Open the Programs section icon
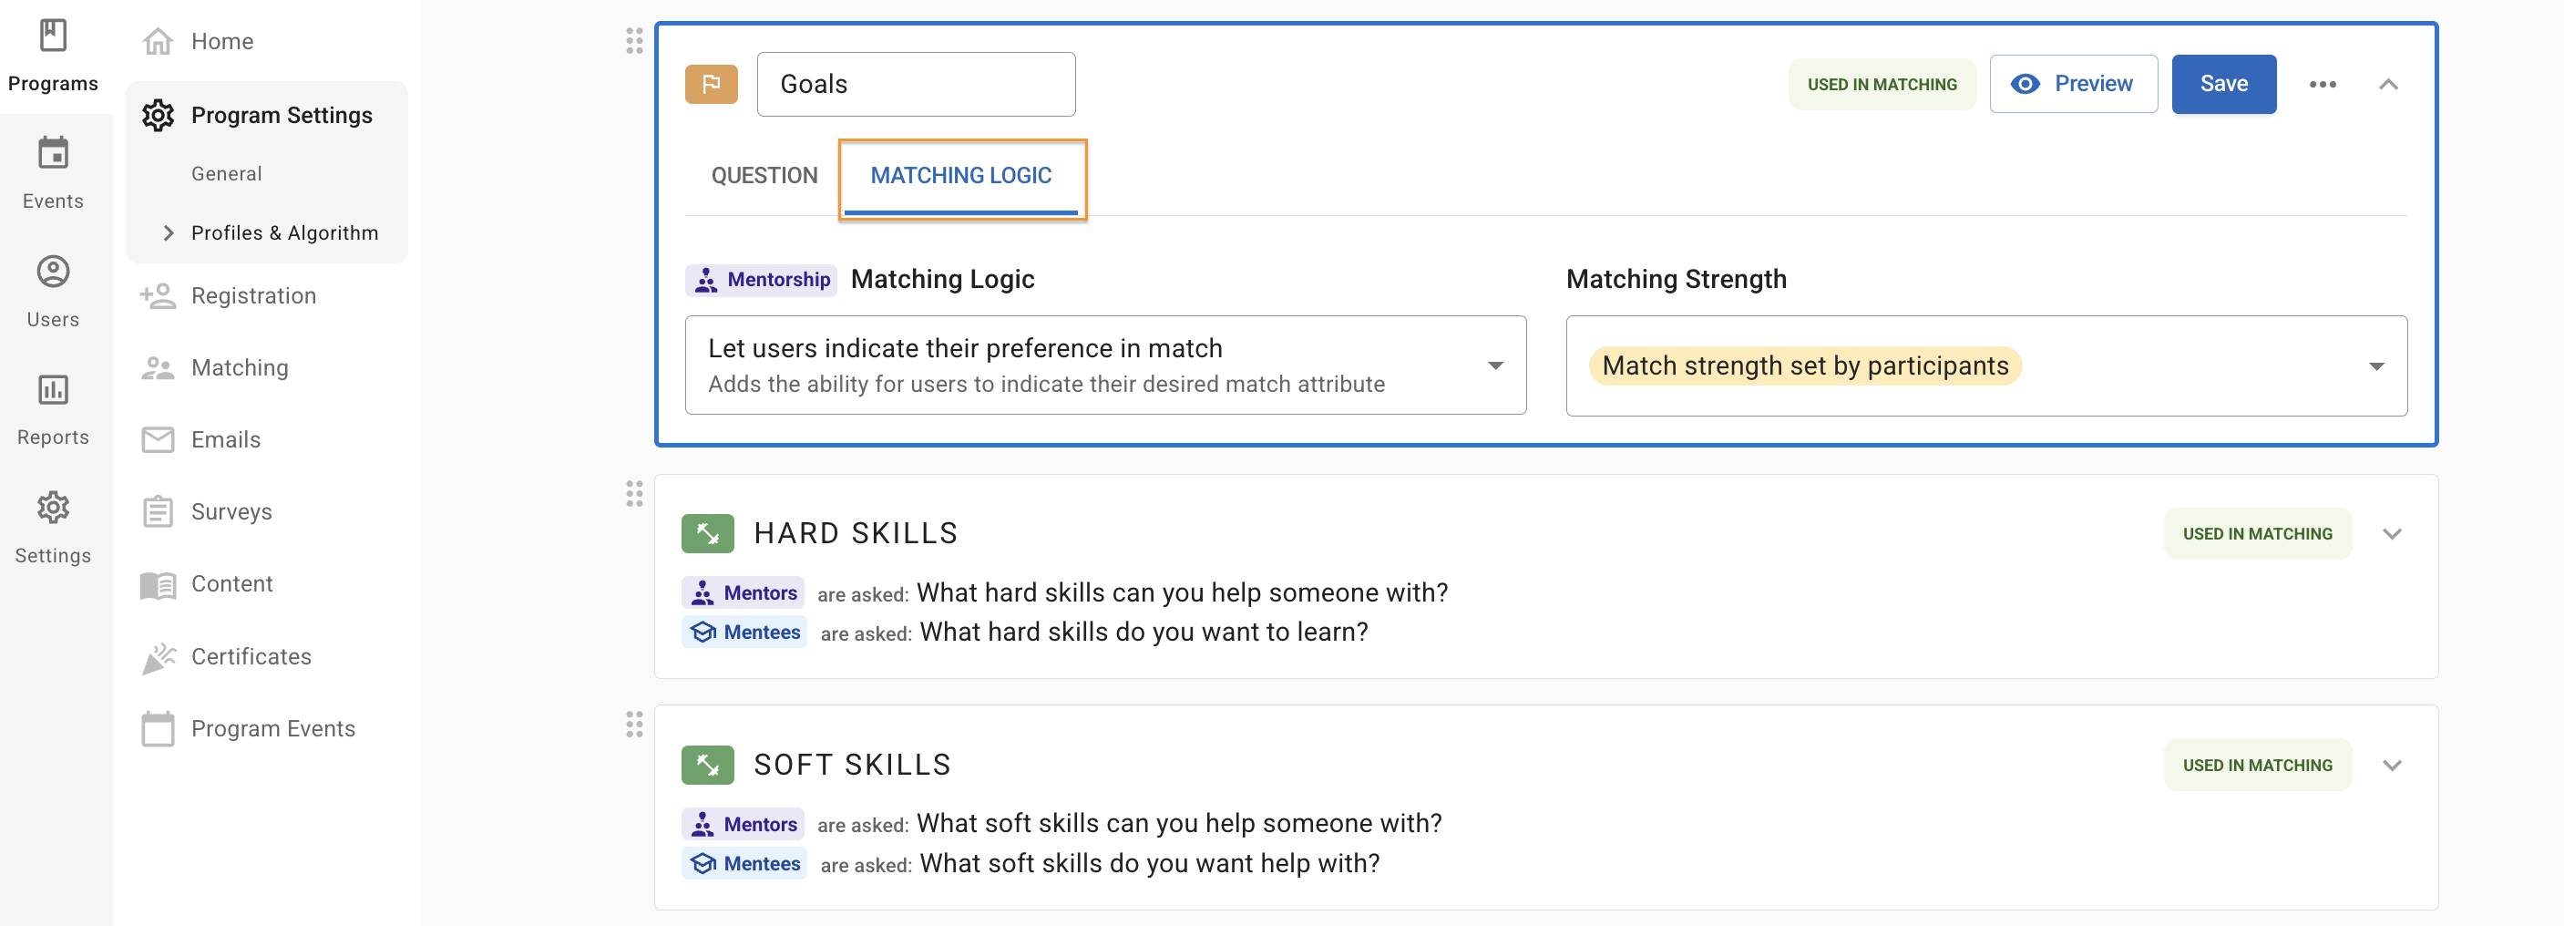 (x=53, y=36)
